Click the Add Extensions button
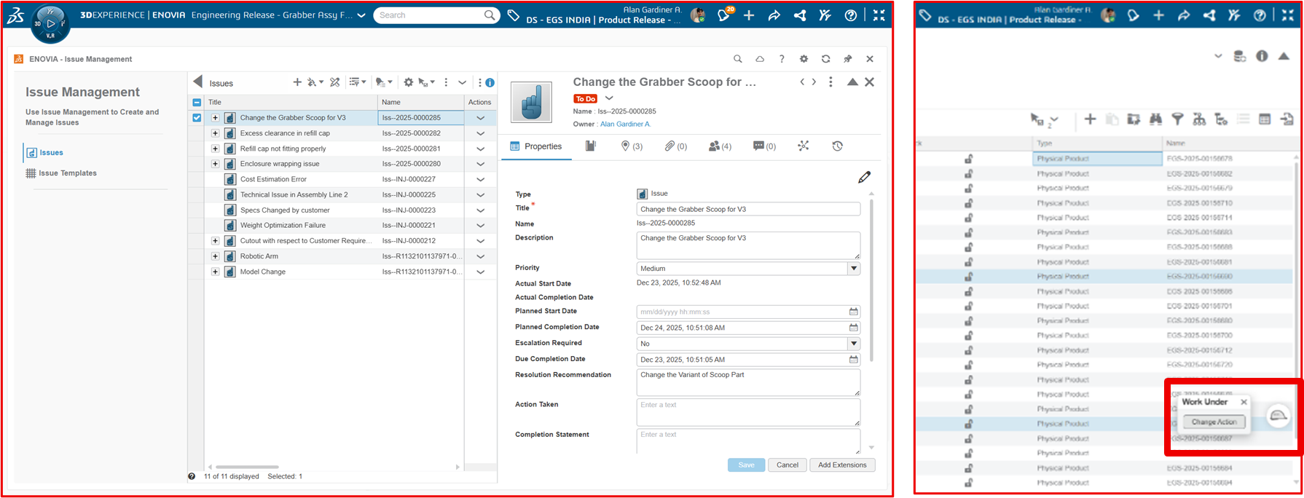The height and width of the screenshot is (498, 1304). pos(842,465)
